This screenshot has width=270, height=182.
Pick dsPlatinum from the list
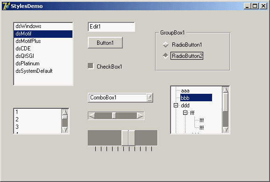coord(43,63)
